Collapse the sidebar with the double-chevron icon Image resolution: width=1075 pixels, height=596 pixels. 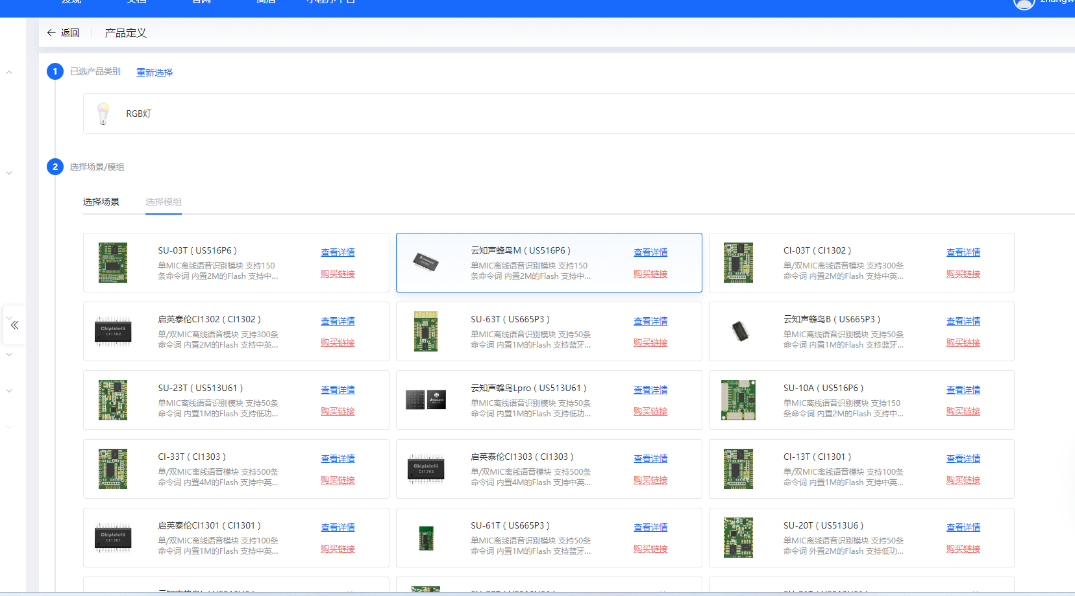(14, 325)
